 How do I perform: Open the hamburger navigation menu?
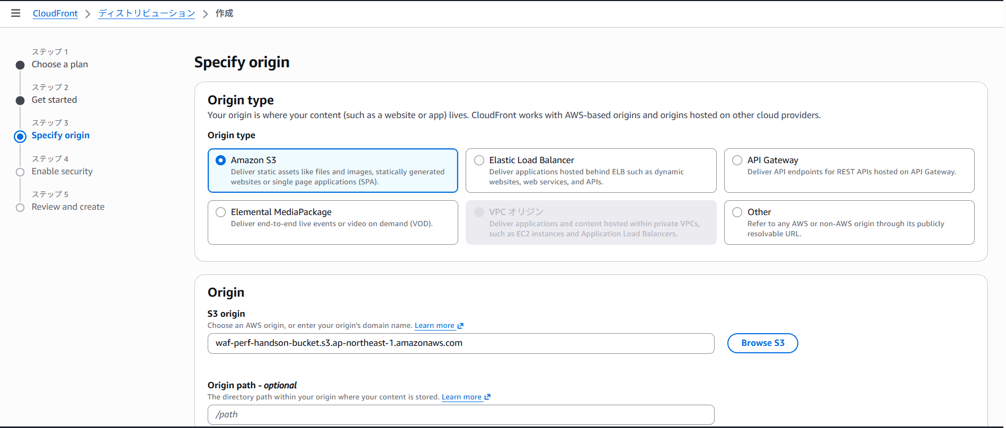tap(15, 13)
